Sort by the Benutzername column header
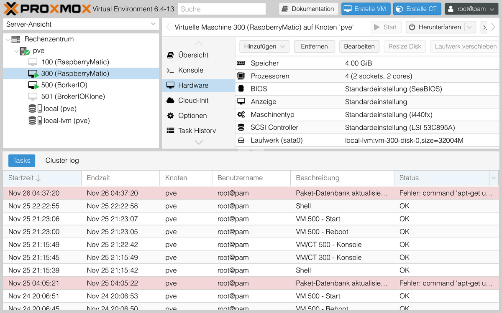The width and height of the screenshot is (502, 313). pyautogui.click(x=251, y=178)
